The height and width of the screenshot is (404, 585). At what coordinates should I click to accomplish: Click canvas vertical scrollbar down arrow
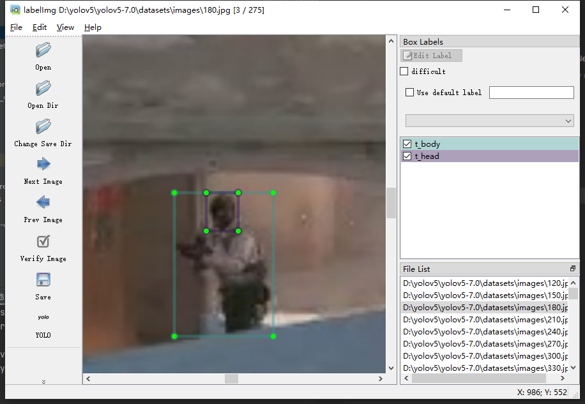pyautogui.click(x=391, y=368)
